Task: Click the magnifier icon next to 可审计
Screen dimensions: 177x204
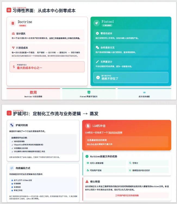Action: coord(130,163)
